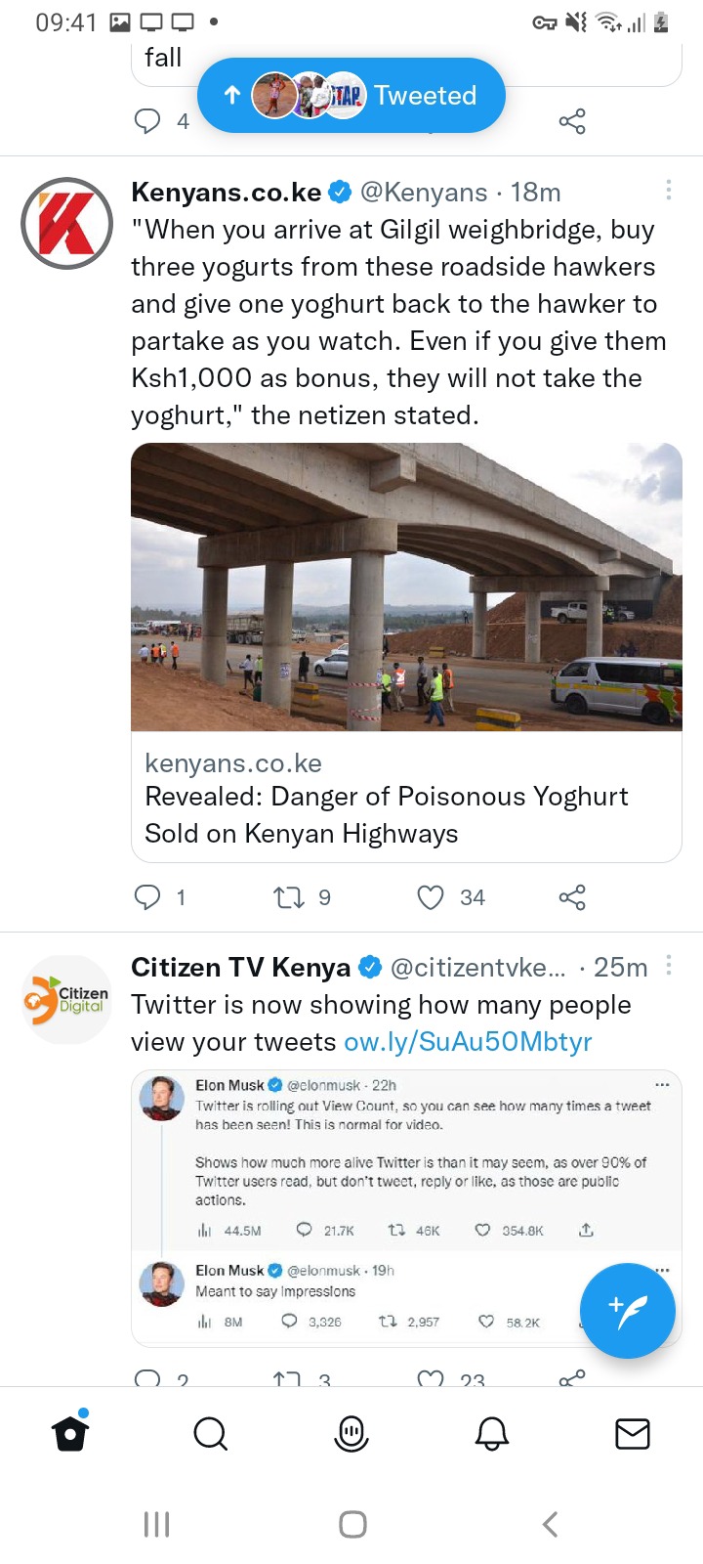Open Spaces microphone icon in bottom bar
This screenshot has width=703, height=1564.
351,1434
